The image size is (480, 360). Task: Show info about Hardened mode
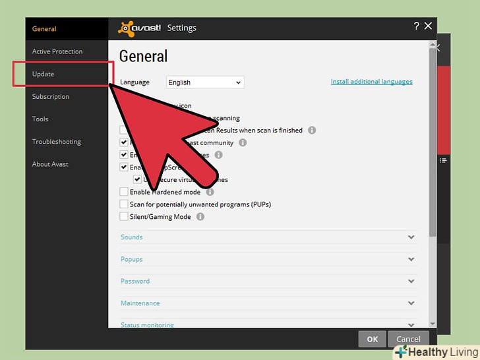[x=210, y=192]
